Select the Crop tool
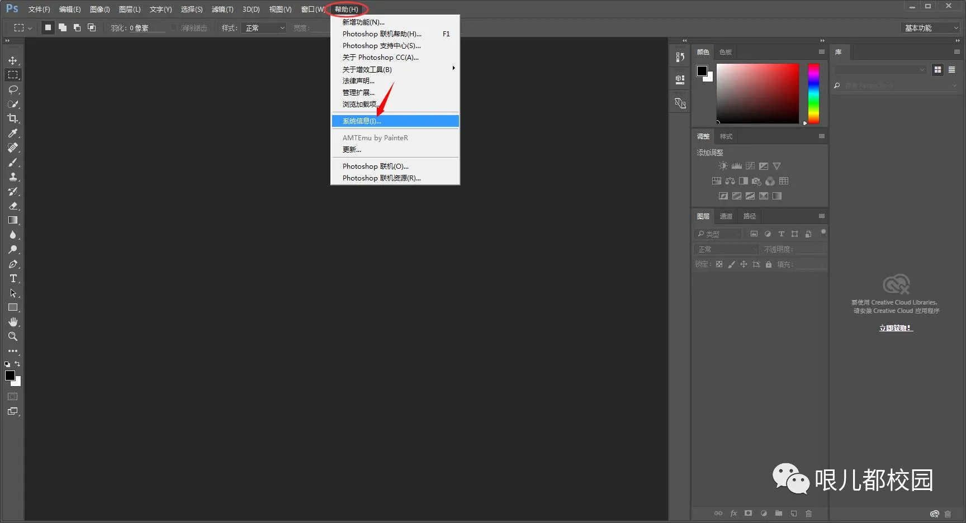This screenshot has height=523, width=966. (13, 118)
